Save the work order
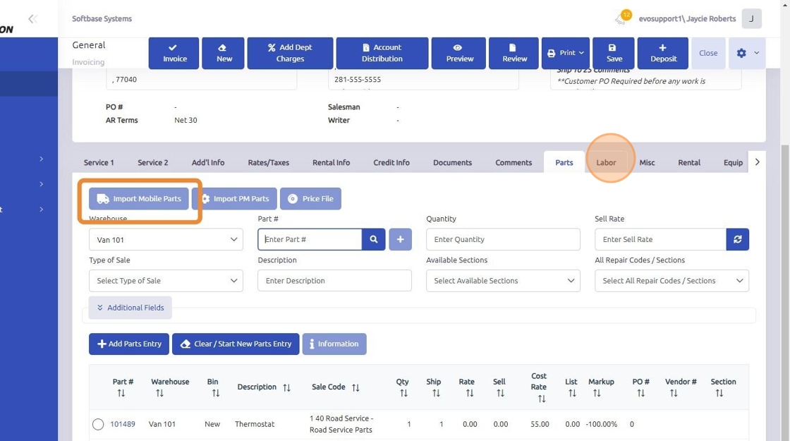790x441 pixels. click(x=614, y=53)
